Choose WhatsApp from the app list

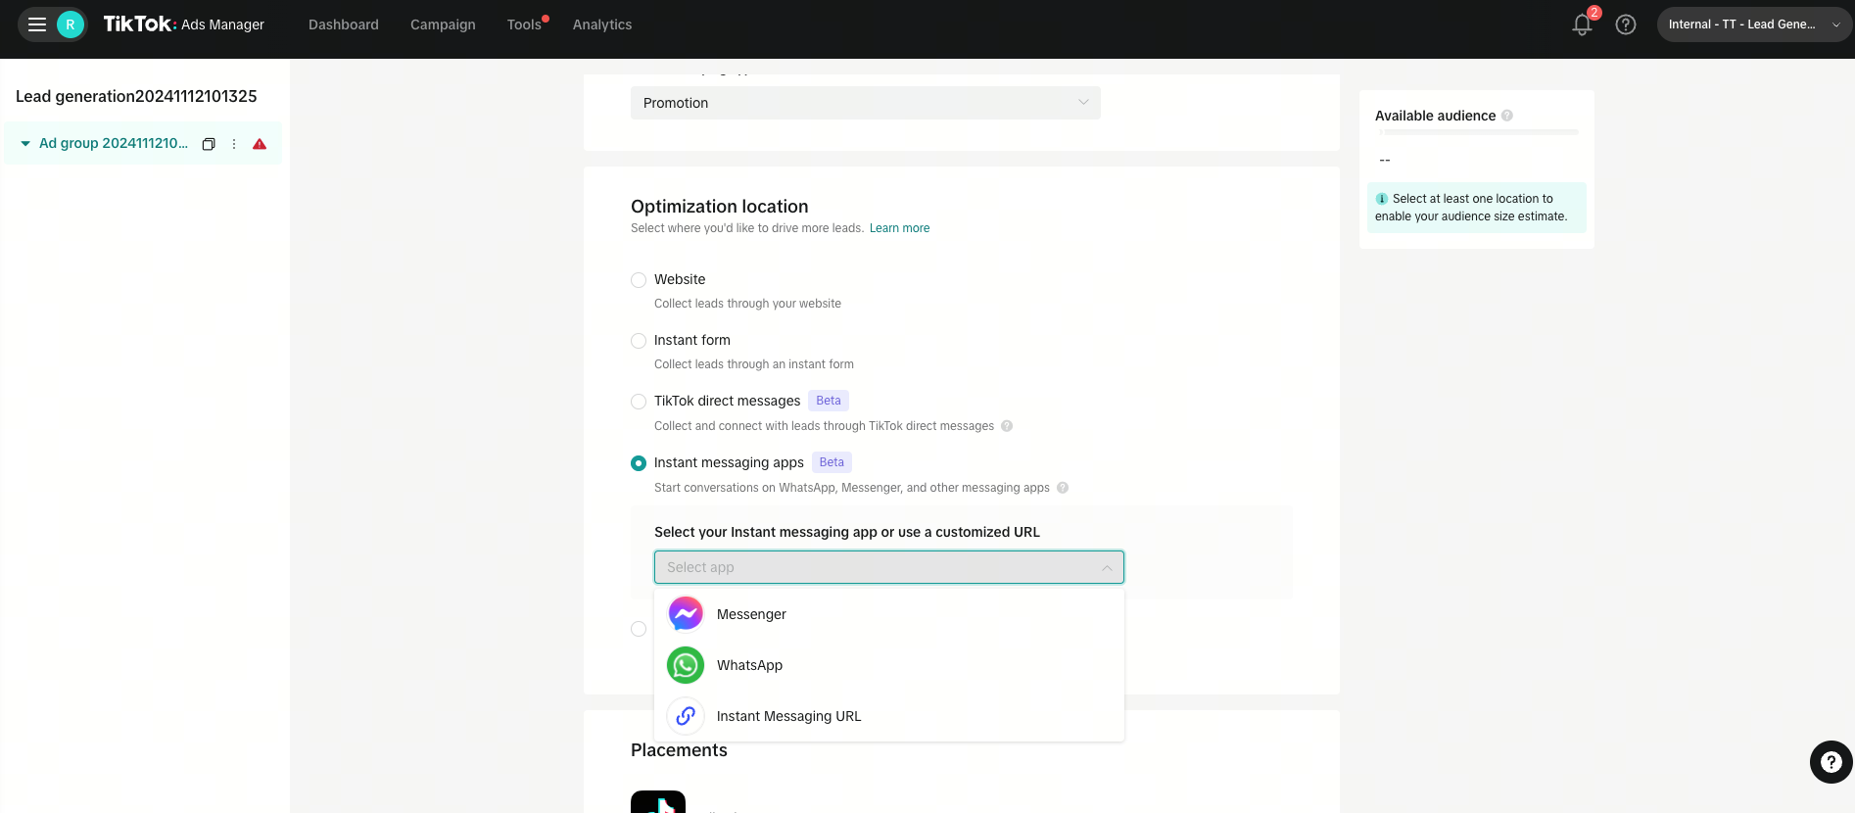[x=889, y=665]
